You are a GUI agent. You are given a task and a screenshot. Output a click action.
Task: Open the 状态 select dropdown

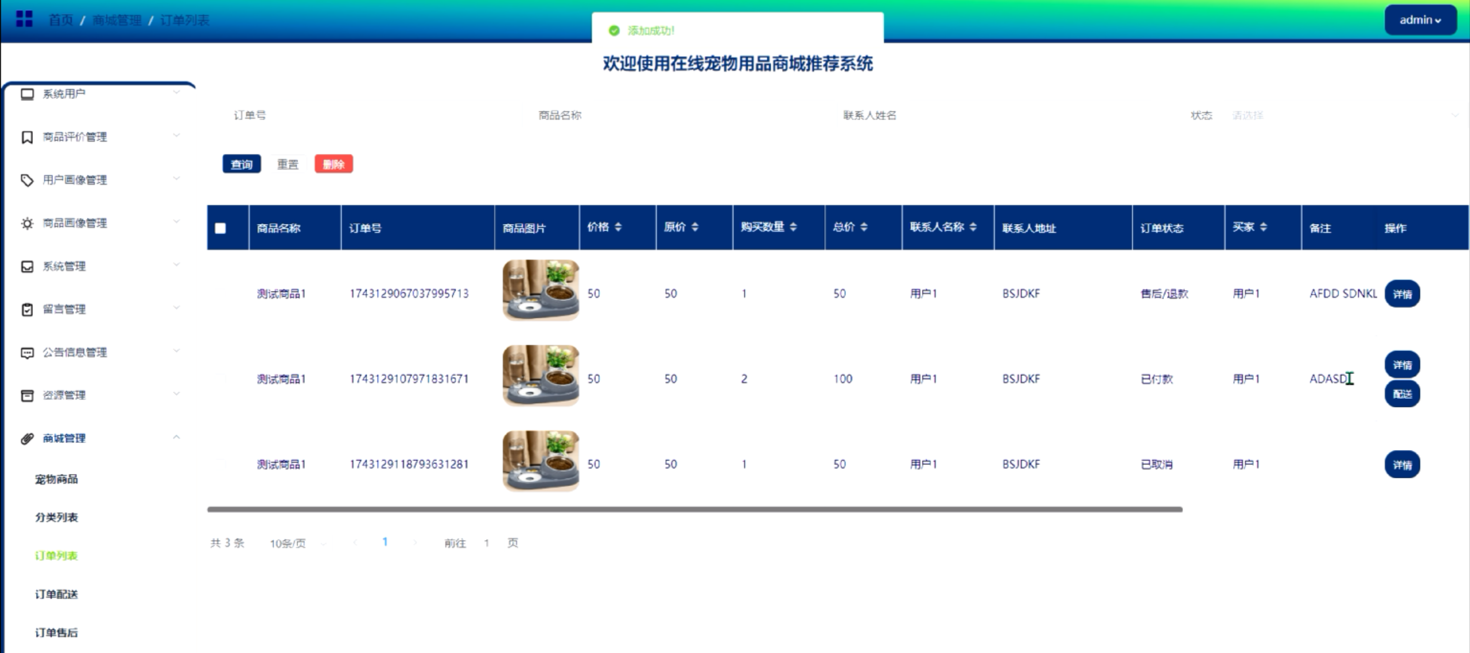1341,115
